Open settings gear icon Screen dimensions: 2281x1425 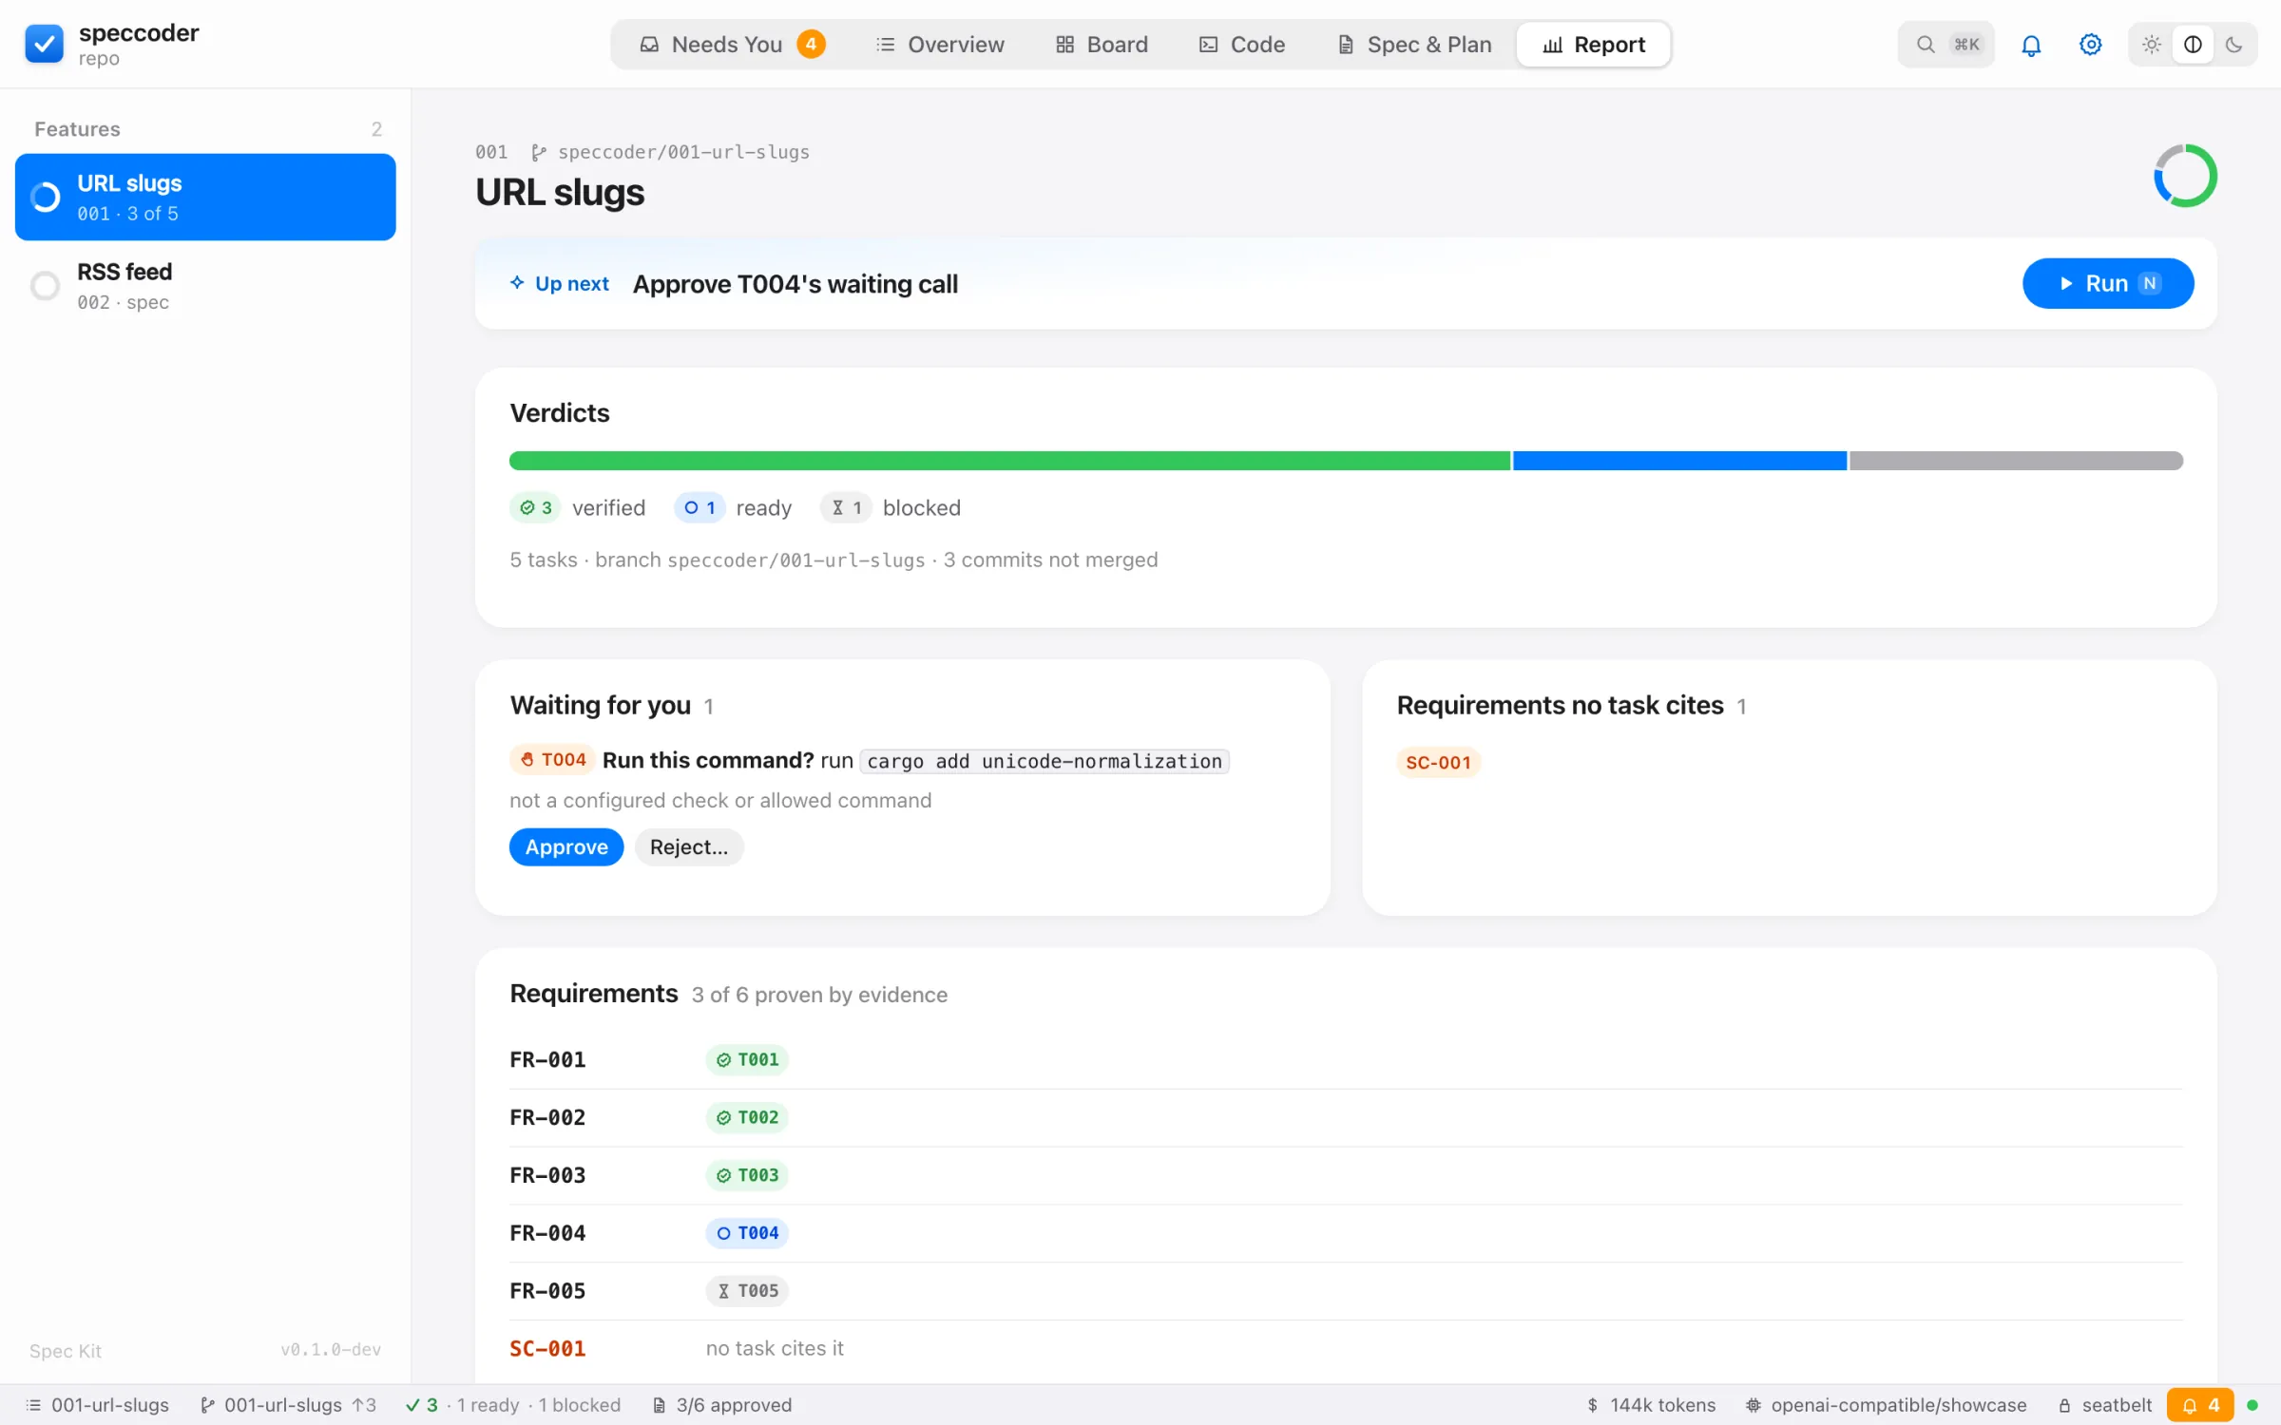(2090, 45)
